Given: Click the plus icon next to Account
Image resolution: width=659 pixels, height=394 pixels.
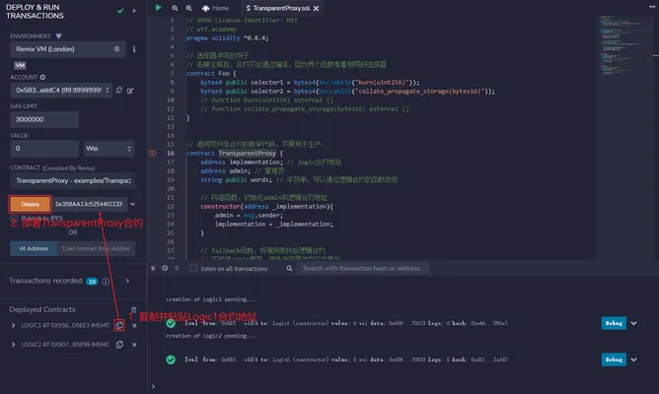Looking at the screenshot, I should 42,77.
